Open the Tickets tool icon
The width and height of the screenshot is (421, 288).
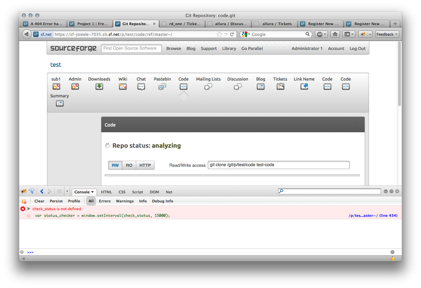[x=280, y=87]
